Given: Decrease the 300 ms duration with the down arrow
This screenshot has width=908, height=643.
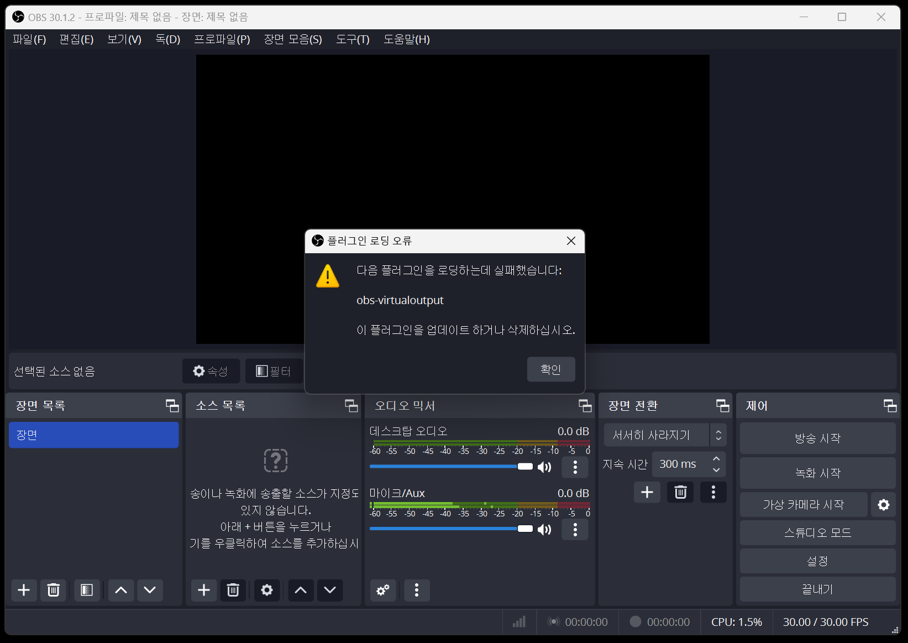Looking at the screenshot, I should [x=716, y=470].
